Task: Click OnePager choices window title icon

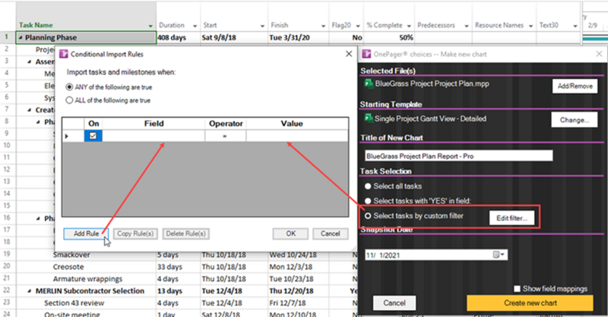Action: 366,54
